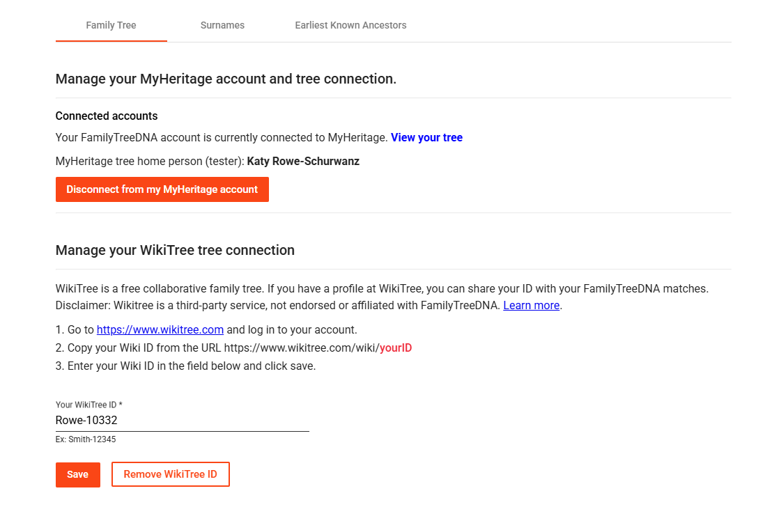Click the Remove WikiTree ID button
This screenshot has width=772, height=523.
tap(170, 474)
